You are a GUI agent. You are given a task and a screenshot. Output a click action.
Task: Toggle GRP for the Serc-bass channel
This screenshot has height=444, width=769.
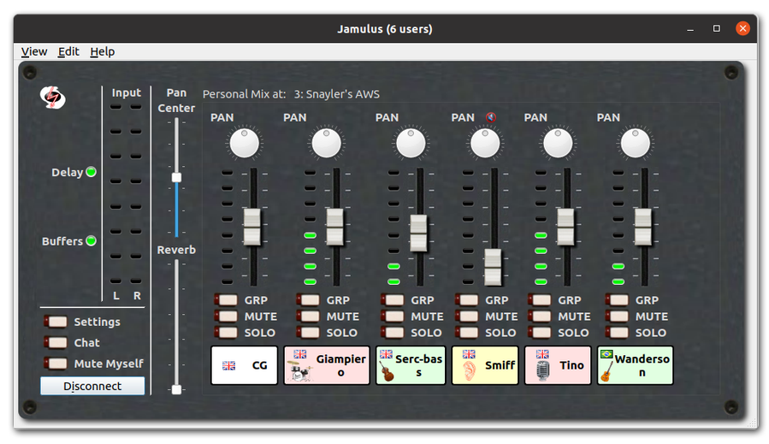pyautogui.click(x=393, y=299)
